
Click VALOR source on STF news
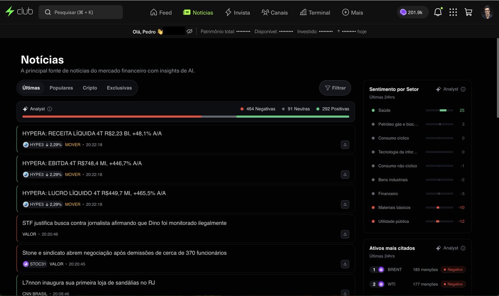click(x=29, y=234)
